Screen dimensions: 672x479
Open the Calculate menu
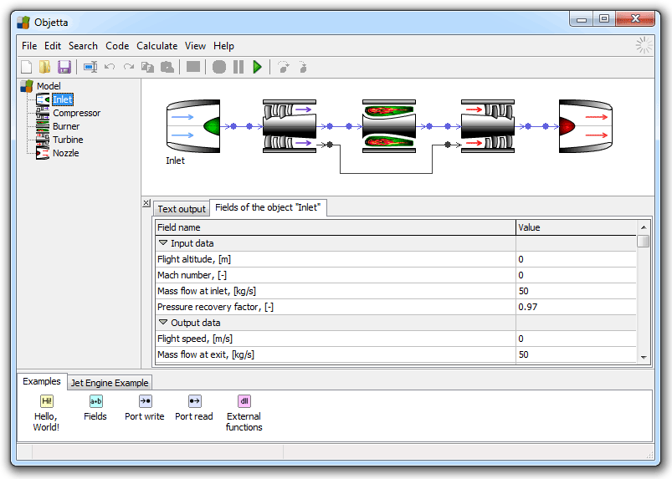pos(156,46)
